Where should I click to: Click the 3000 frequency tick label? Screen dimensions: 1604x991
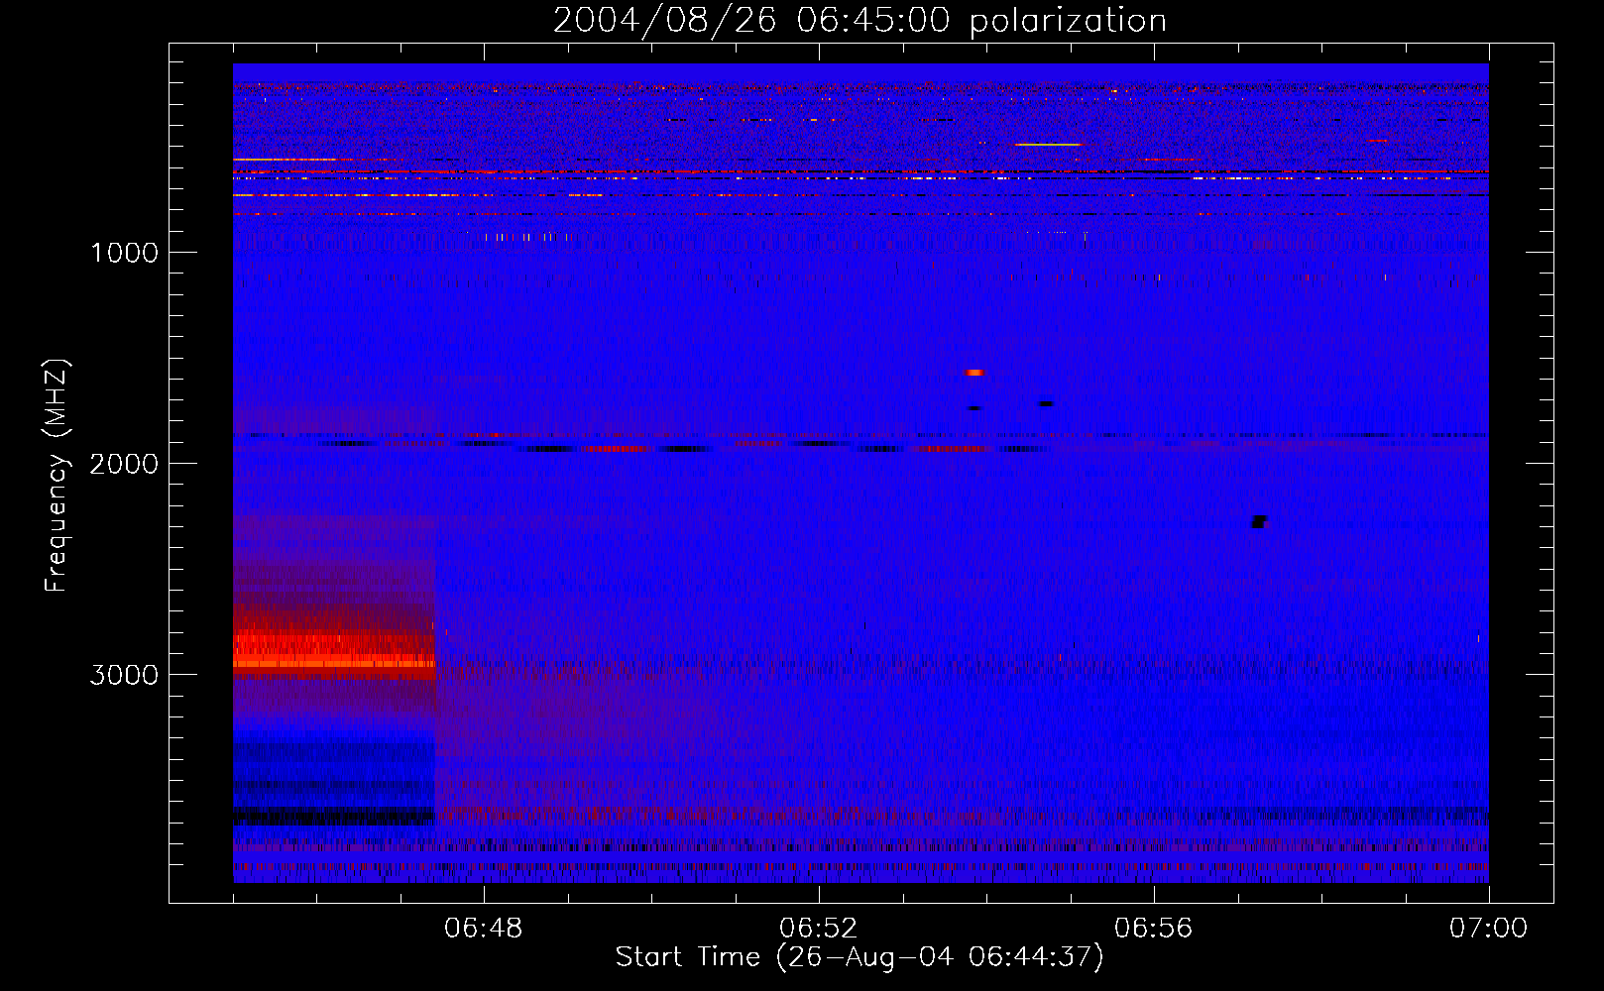tap(124, 675)
